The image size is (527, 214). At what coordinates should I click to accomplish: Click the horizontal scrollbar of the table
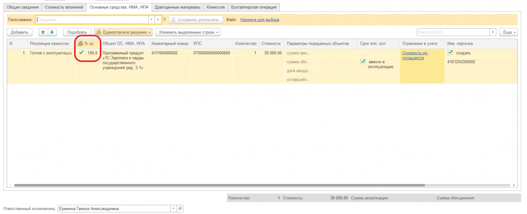tap(220, 185)
